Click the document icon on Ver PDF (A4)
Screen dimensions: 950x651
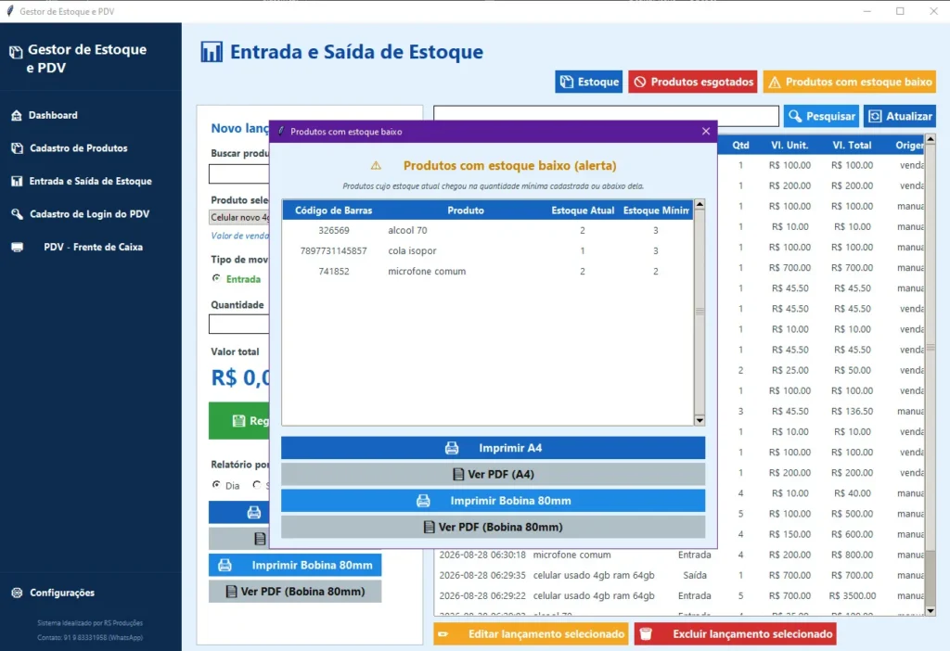[x=458, y=474]
